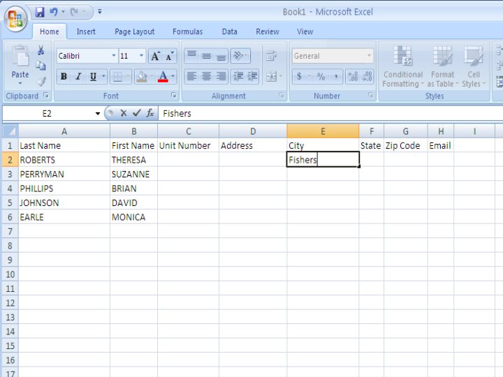Toggle Bold formatting
The image size is (503, 377).
tap(64, 76)
